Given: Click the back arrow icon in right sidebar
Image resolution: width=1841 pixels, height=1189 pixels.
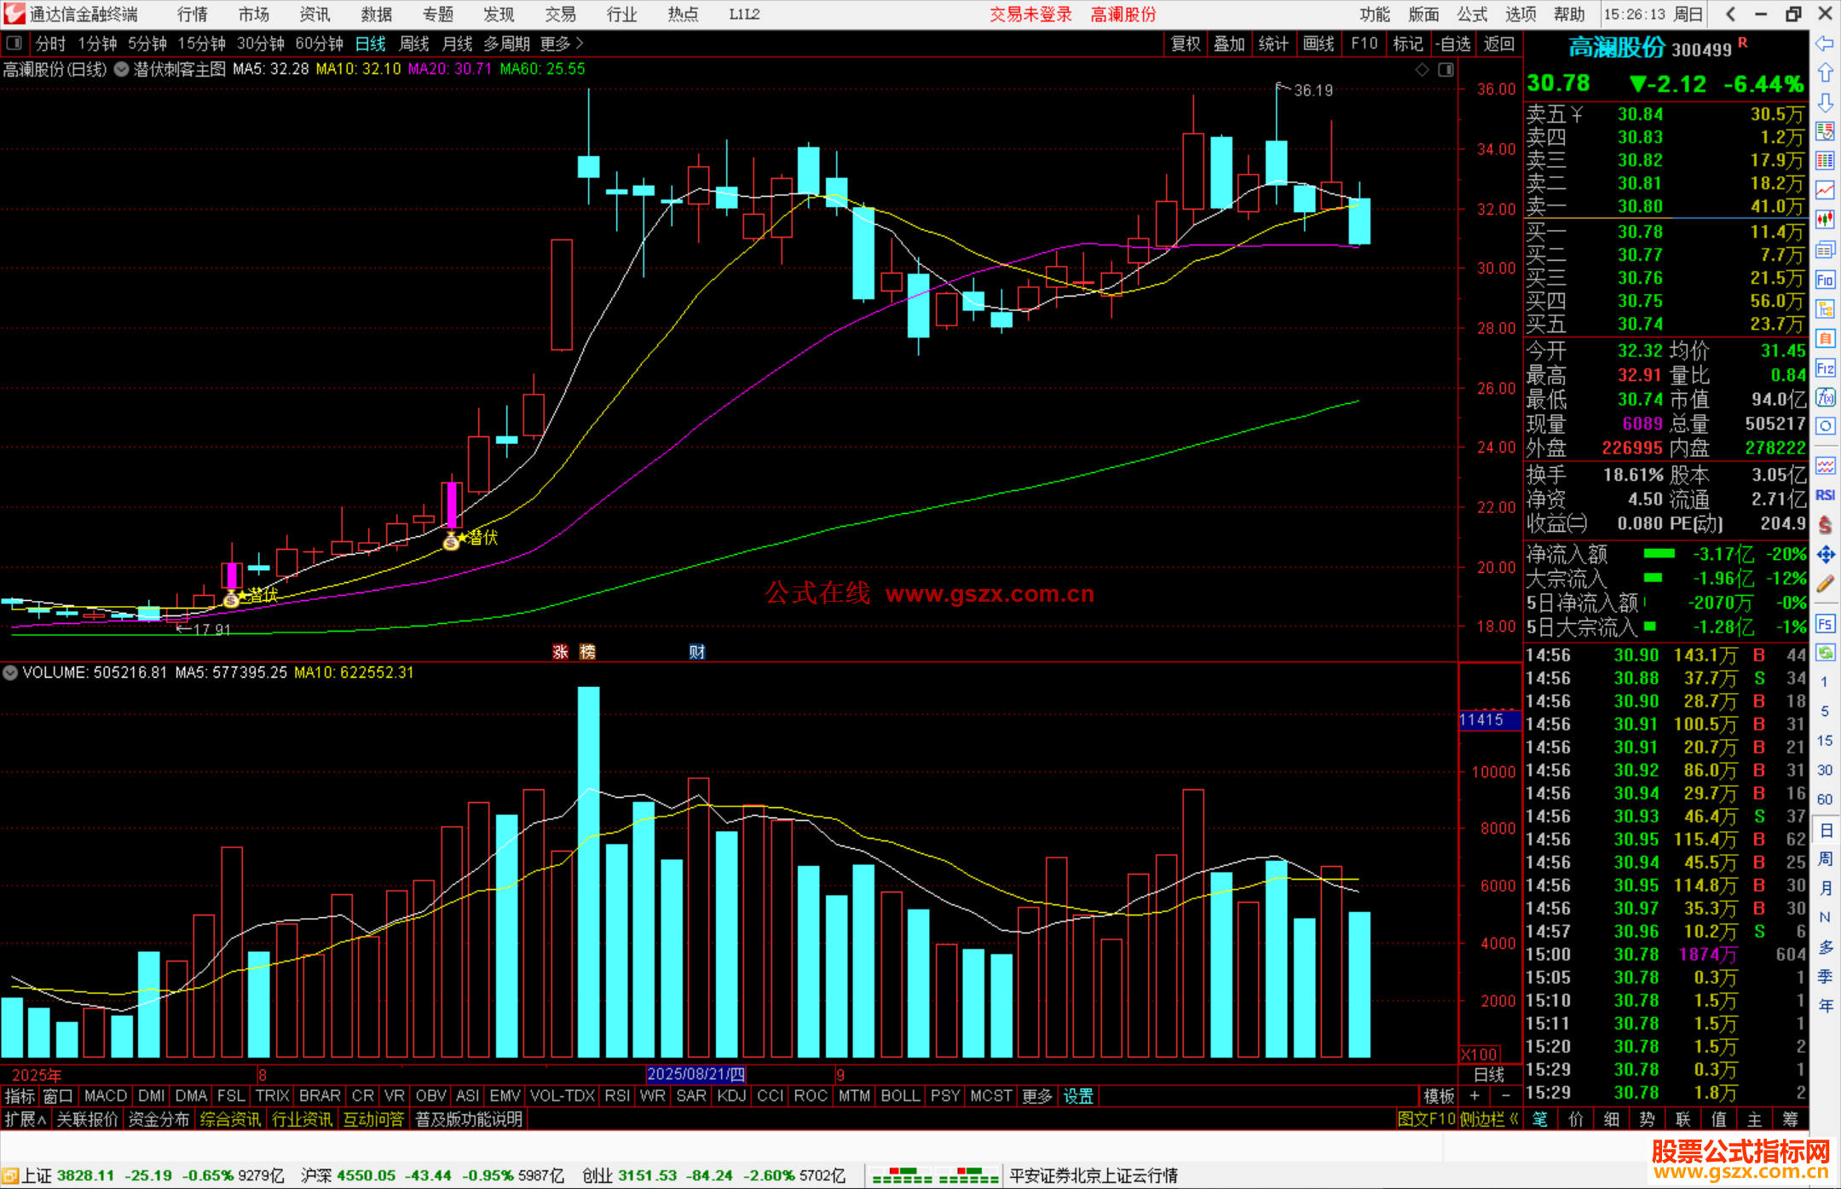Looking at the screenshot, I should (1825, 43).
